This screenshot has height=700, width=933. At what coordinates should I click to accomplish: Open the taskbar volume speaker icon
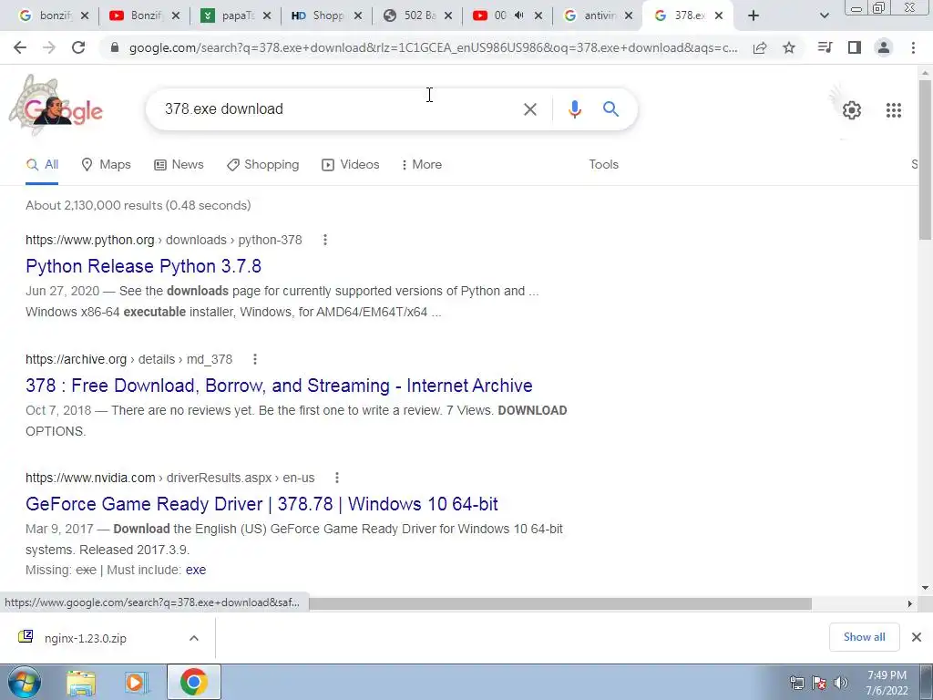pyautogui.click(x=841, y=683)
